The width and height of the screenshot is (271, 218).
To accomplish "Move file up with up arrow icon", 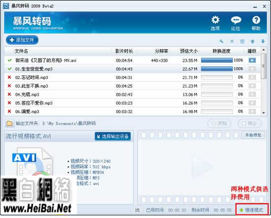I will coord(253,41).
